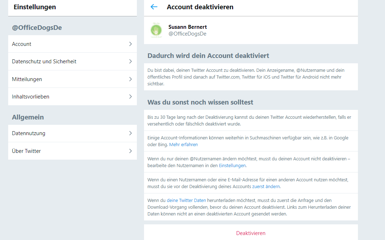Click the name Susann Bernert

[188, 27]
